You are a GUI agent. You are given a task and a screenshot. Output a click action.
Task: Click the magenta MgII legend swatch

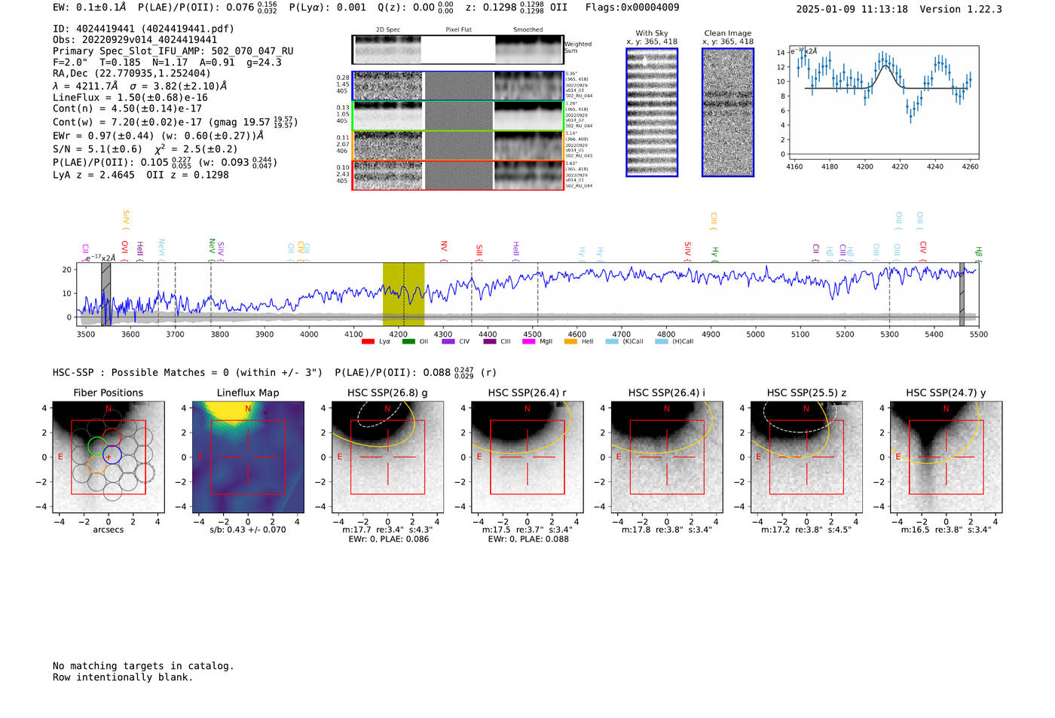(529, 342)
